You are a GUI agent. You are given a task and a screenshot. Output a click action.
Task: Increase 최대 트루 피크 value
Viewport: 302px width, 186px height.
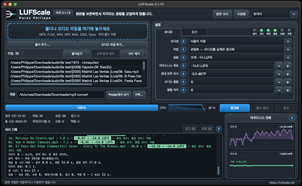pyautogui.click(x=288, y=74)
